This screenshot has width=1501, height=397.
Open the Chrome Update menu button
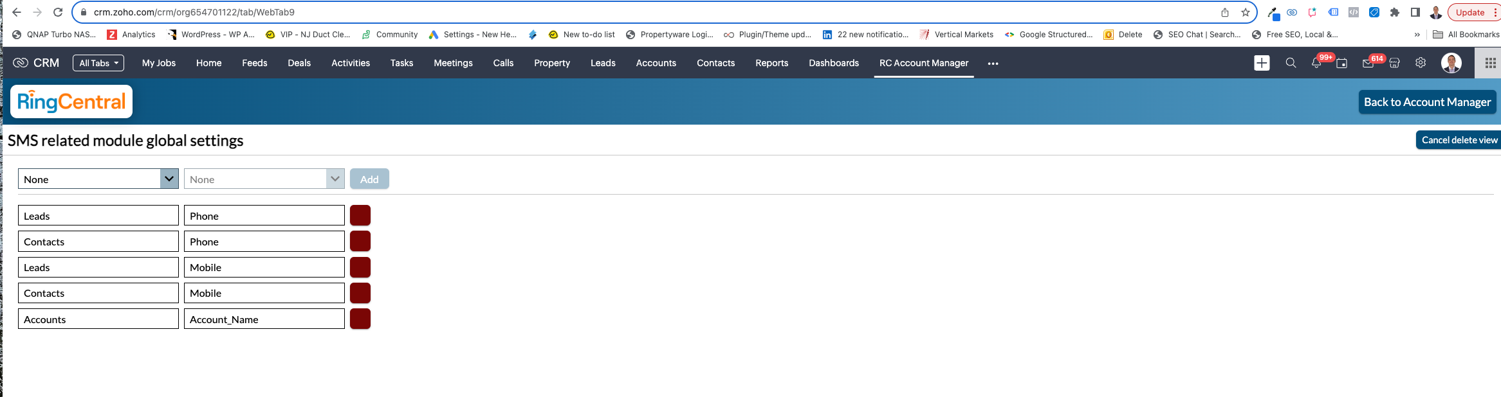(x=1473, y=12)
